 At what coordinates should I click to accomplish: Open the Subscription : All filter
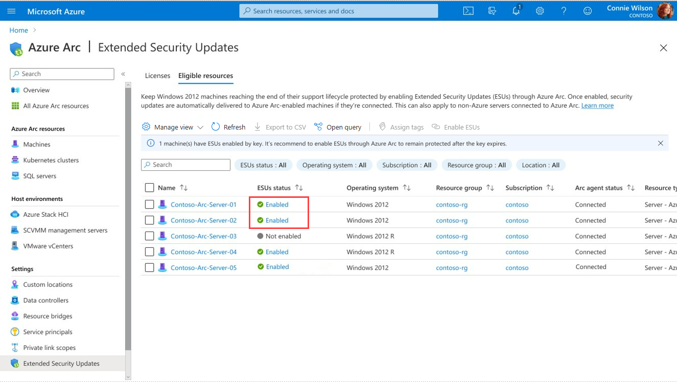point(407,165)
